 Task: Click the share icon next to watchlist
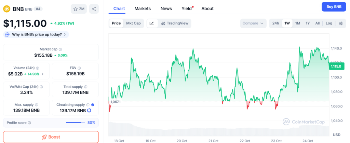94,9
